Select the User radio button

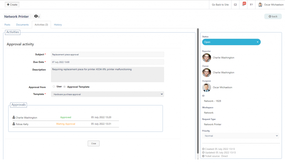point(54,87)
